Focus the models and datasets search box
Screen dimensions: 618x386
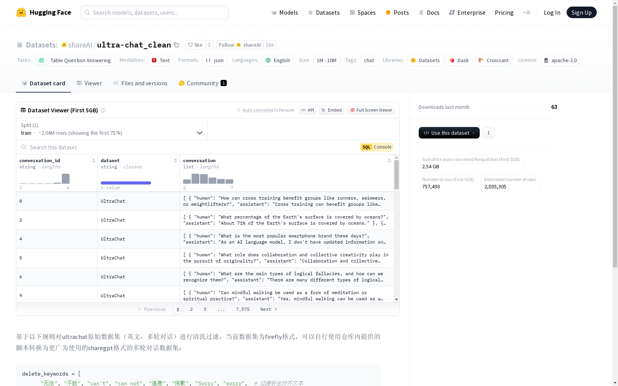pyautogui.click(x=154, y=12)
